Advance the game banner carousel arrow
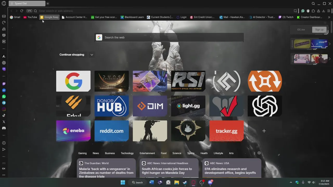Image resolution: width=333 pixels, height=187 pixels. coord(330,44)
